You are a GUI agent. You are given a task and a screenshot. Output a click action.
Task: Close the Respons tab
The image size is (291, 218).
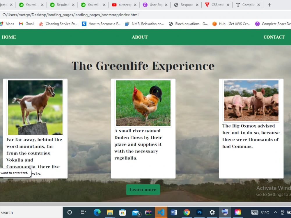coord(197,5)
